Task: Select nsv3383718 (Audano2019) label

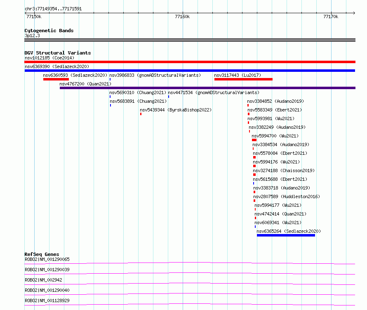Action: coord(282,188)
